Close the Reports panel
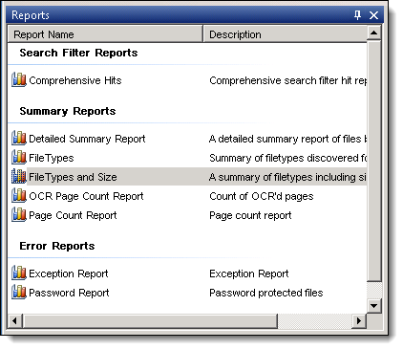403x350 pixels. 373,15
